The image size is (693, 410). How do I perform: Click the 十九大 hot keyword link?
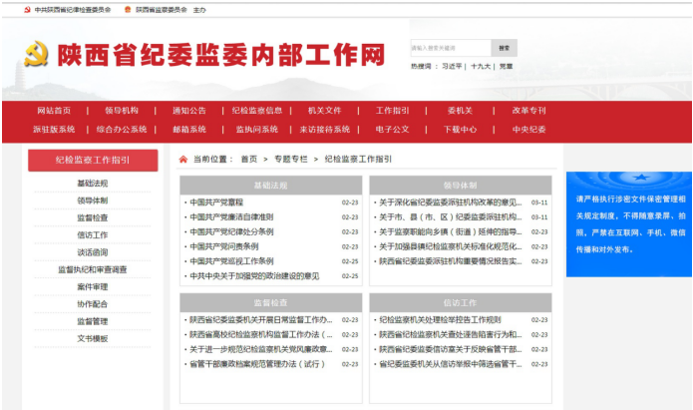(x=481, y=66)
